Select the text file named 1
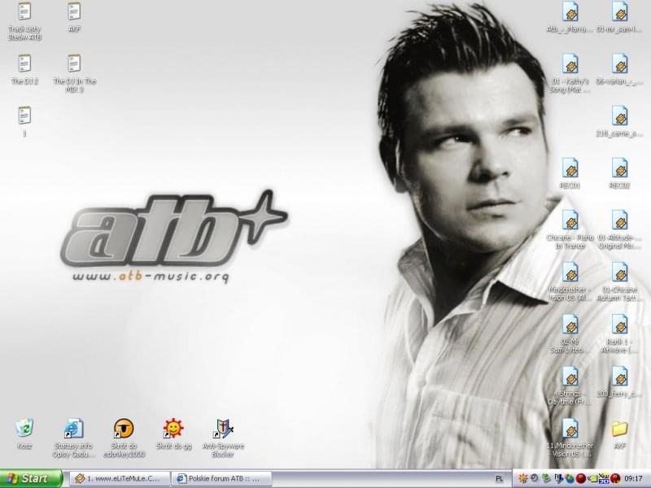Screen dimensions: 651x488 pyautogui.click(x=25, y=121)
